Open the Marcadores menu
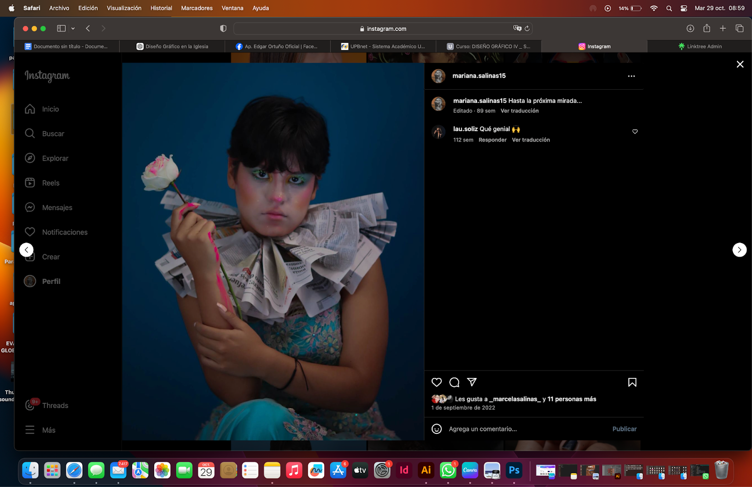Viewport: 752px width, 487px height. [197, 8]
